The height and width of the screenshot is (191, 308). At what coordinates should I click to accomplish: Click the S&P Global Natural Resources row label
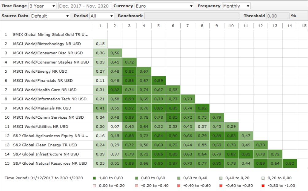click(x=50, y=163)
